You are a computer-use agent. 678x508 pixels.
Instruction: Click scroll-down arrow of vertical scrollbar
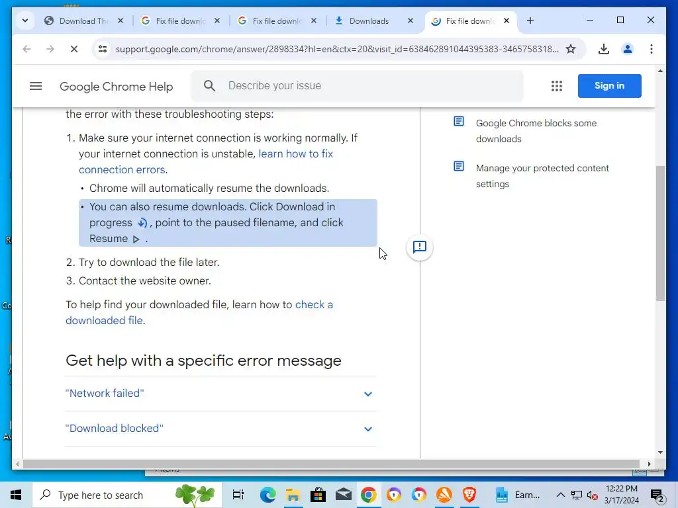[x=660, y=452]
